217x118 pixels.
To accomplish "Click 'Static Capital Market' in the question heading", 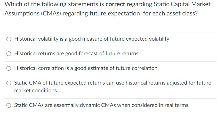I will (x=182, y=4).
